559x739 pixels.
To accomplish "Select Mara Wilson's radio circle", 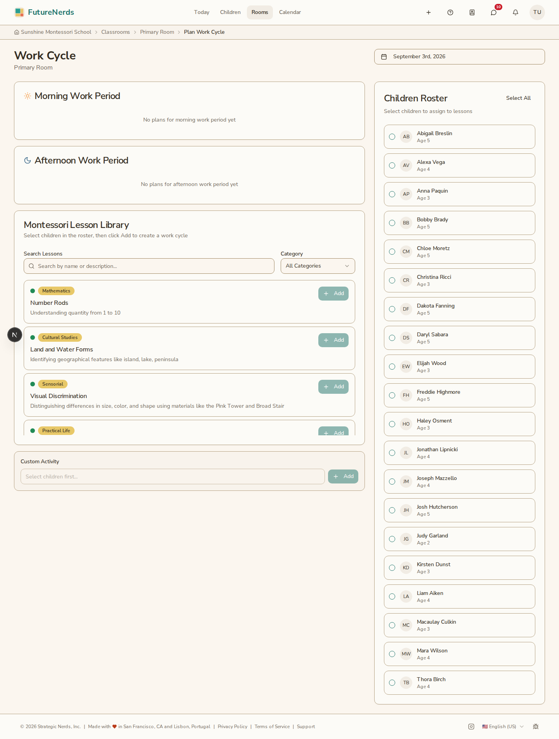I will (392, 654).
